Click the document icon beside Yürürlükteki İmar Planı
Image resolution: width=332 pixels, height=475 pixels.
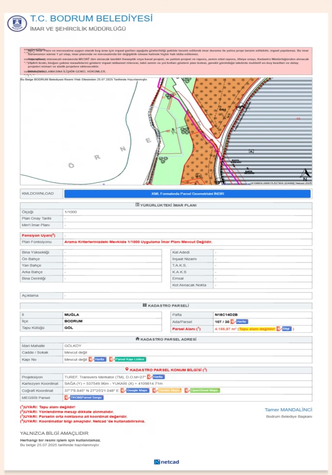coord(137,205)
